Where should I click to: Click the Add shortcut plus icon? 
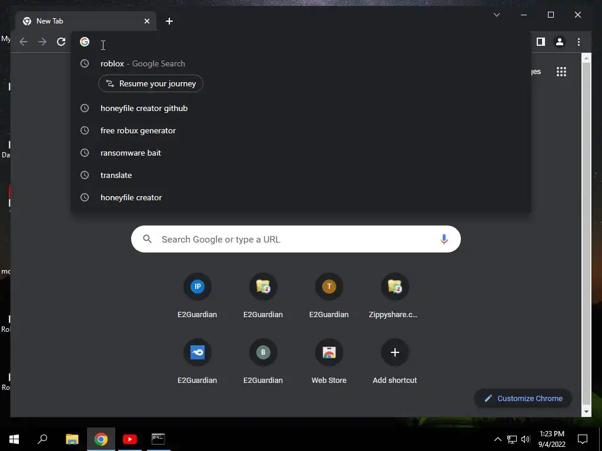pos(394,352)
